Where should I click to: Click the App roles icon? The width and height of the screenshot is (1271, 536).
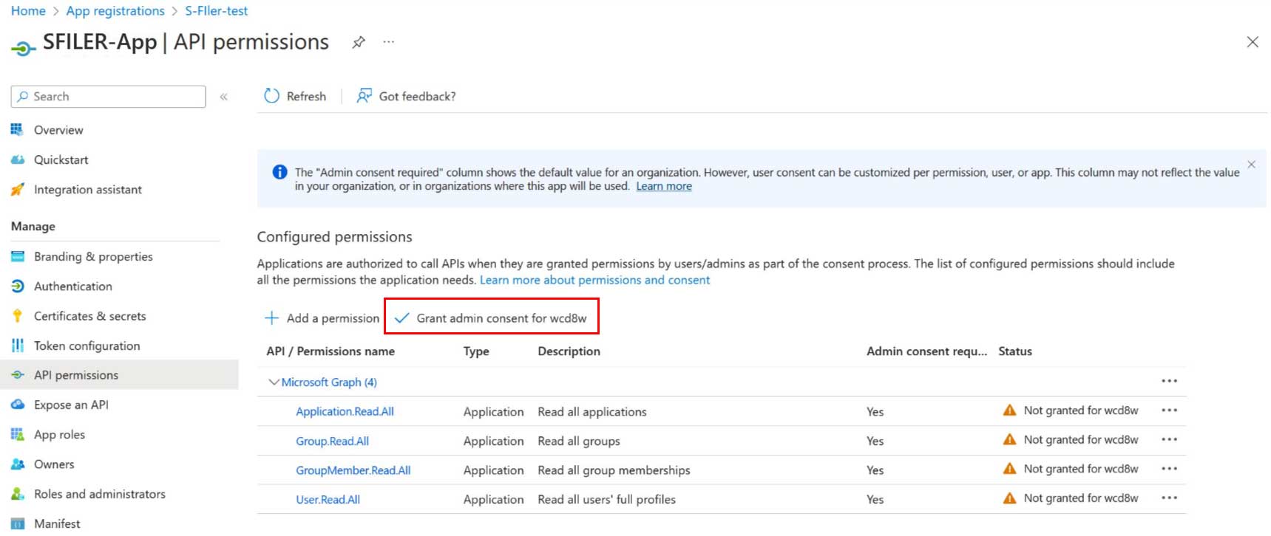tap(17, 434)
